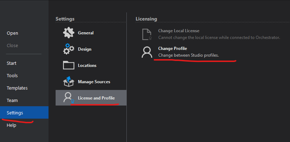Select License and Profile label
The width and height of the screenshot is (290, 142).
tap(96, 98)
